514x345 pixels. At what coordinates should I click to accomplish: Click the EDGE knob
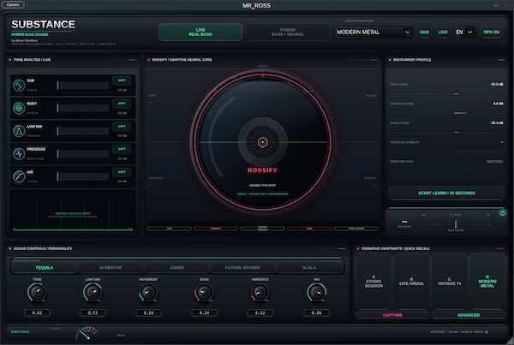click(204, 292)
